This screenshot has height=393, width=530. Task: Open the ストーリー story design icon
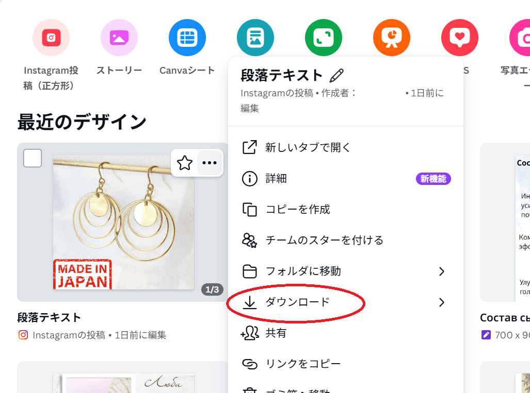(x=119, y=38)
